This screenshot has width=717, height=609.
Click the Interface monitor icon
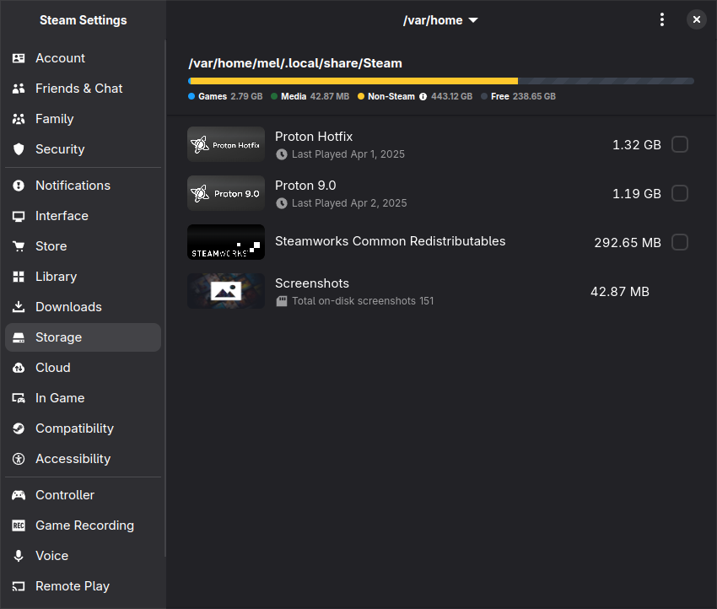tap(19, 216)
